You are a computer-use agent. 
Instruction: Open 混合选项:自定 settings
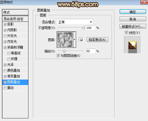pyautogui.click(x=15, y=19)
